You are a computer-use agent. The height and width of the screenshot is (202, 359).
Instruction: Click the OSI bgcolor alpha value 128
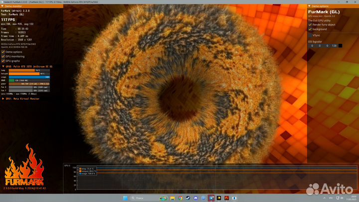click(x=334, y=45)
